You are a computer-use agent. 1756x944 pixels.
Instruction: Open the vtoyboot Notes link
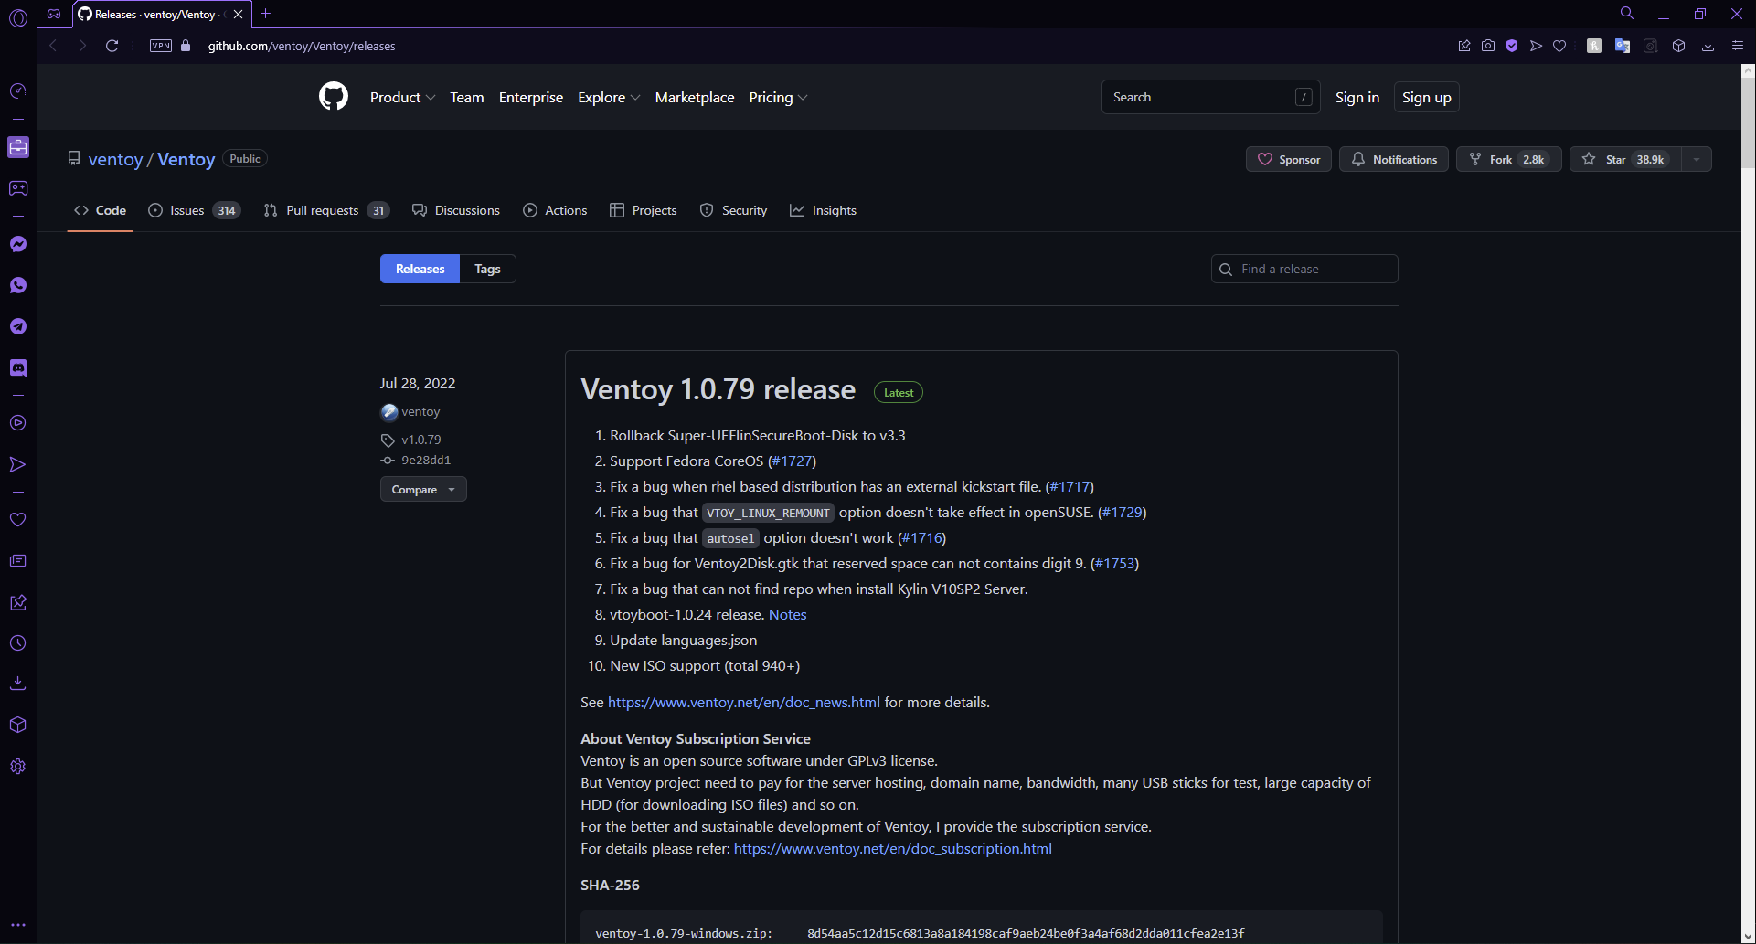tap(787, 615)
